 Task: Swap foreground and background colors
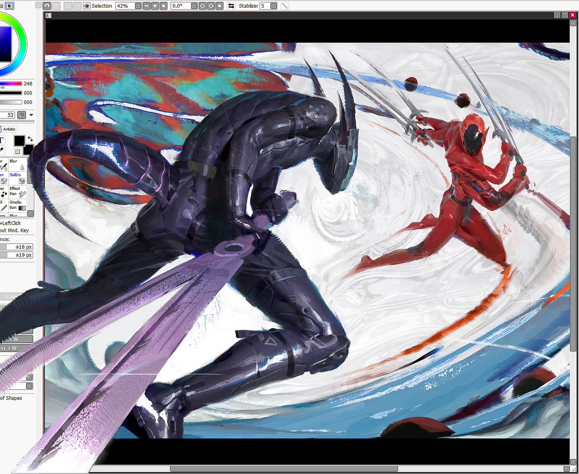(30, 139)
